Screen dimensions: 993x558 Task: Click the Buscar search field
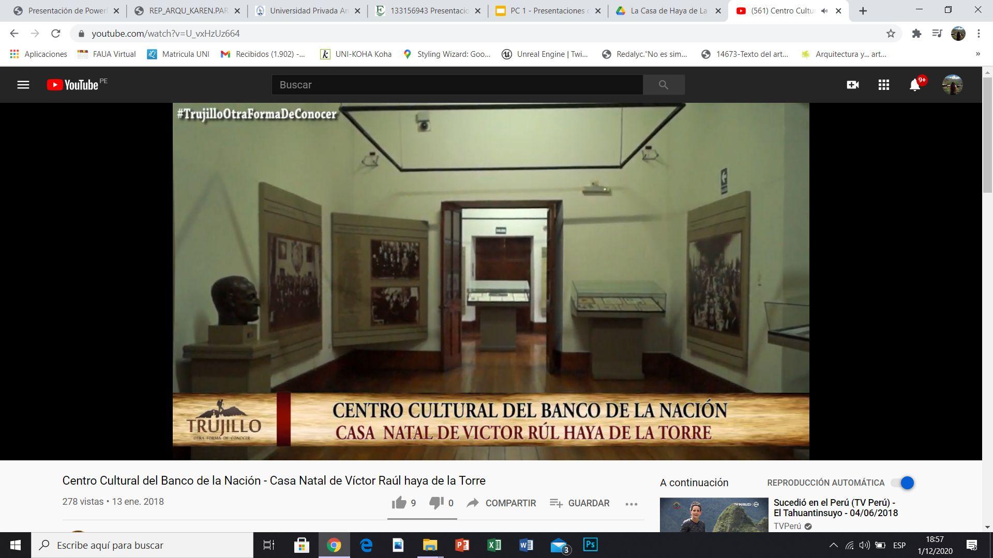457,85
